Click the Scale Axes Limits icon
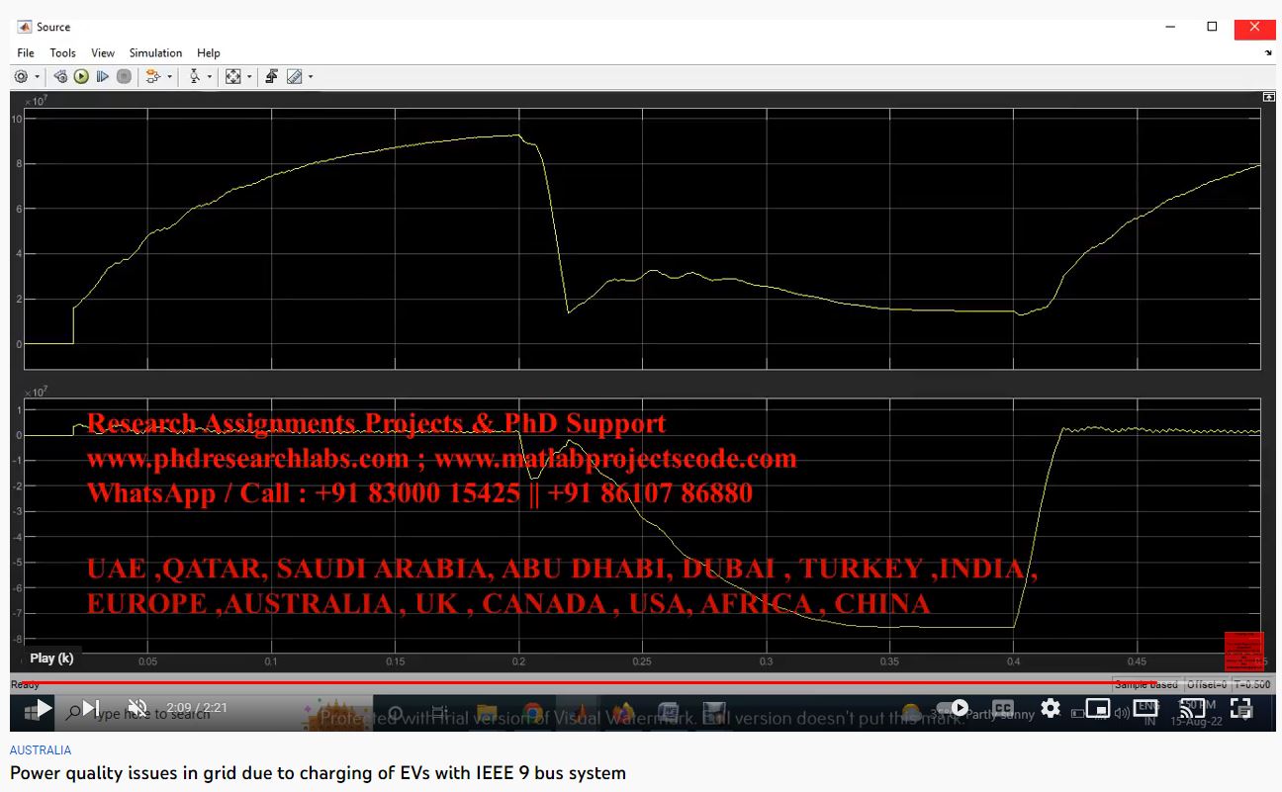This screenshot has width=1282, height=792. pos(232,76)
